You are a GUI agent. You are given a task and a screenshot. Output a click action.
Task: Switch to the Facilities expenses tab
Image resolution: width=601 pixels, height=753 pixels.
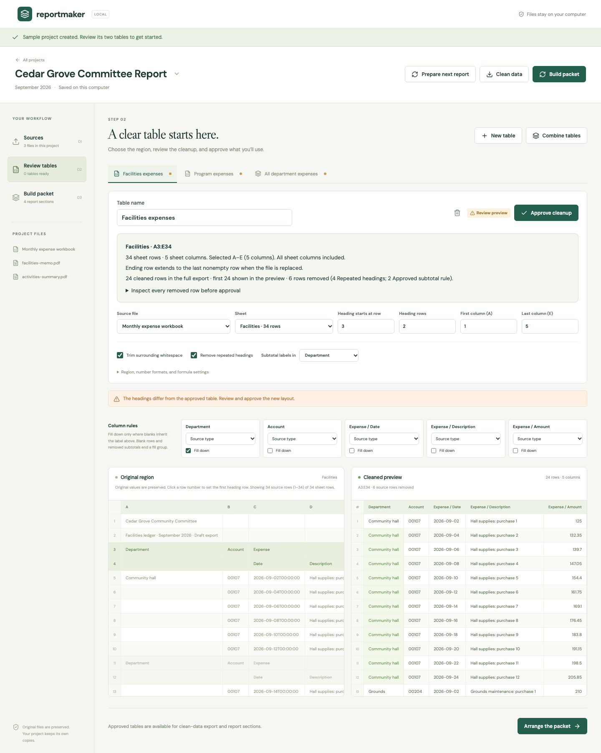pyautogui.click(x=142, y=174)
